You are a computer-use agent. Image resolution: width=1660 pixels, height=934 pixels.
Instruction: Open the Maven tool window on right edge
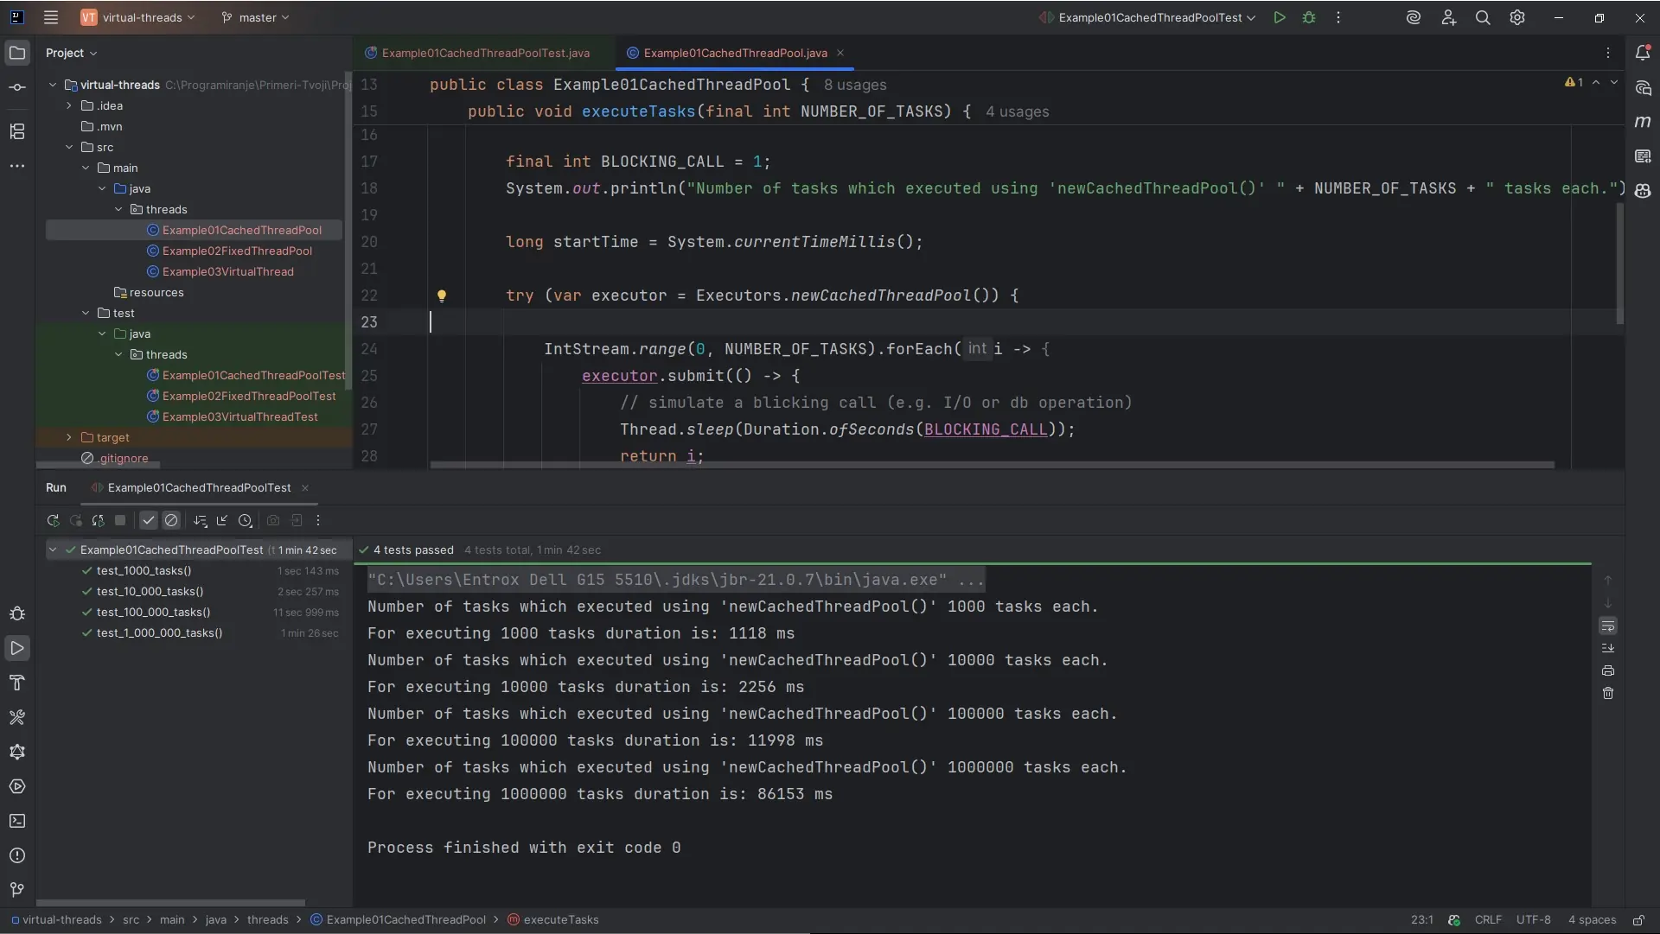pyautogui.click(x=1643, y=122)
